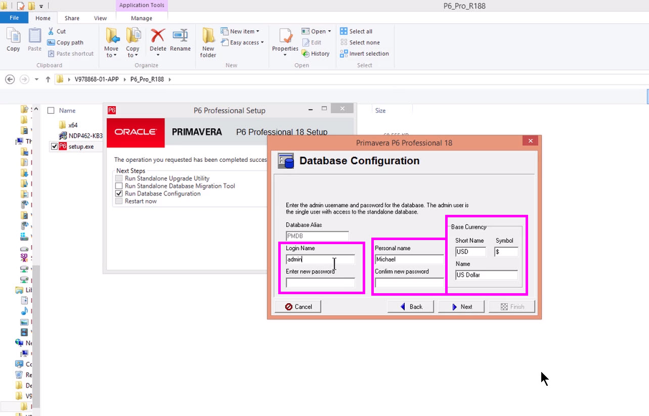649x416 pixels.
Task: Click the Forward navigation arrow in Explorer
Action: point(24,79)
